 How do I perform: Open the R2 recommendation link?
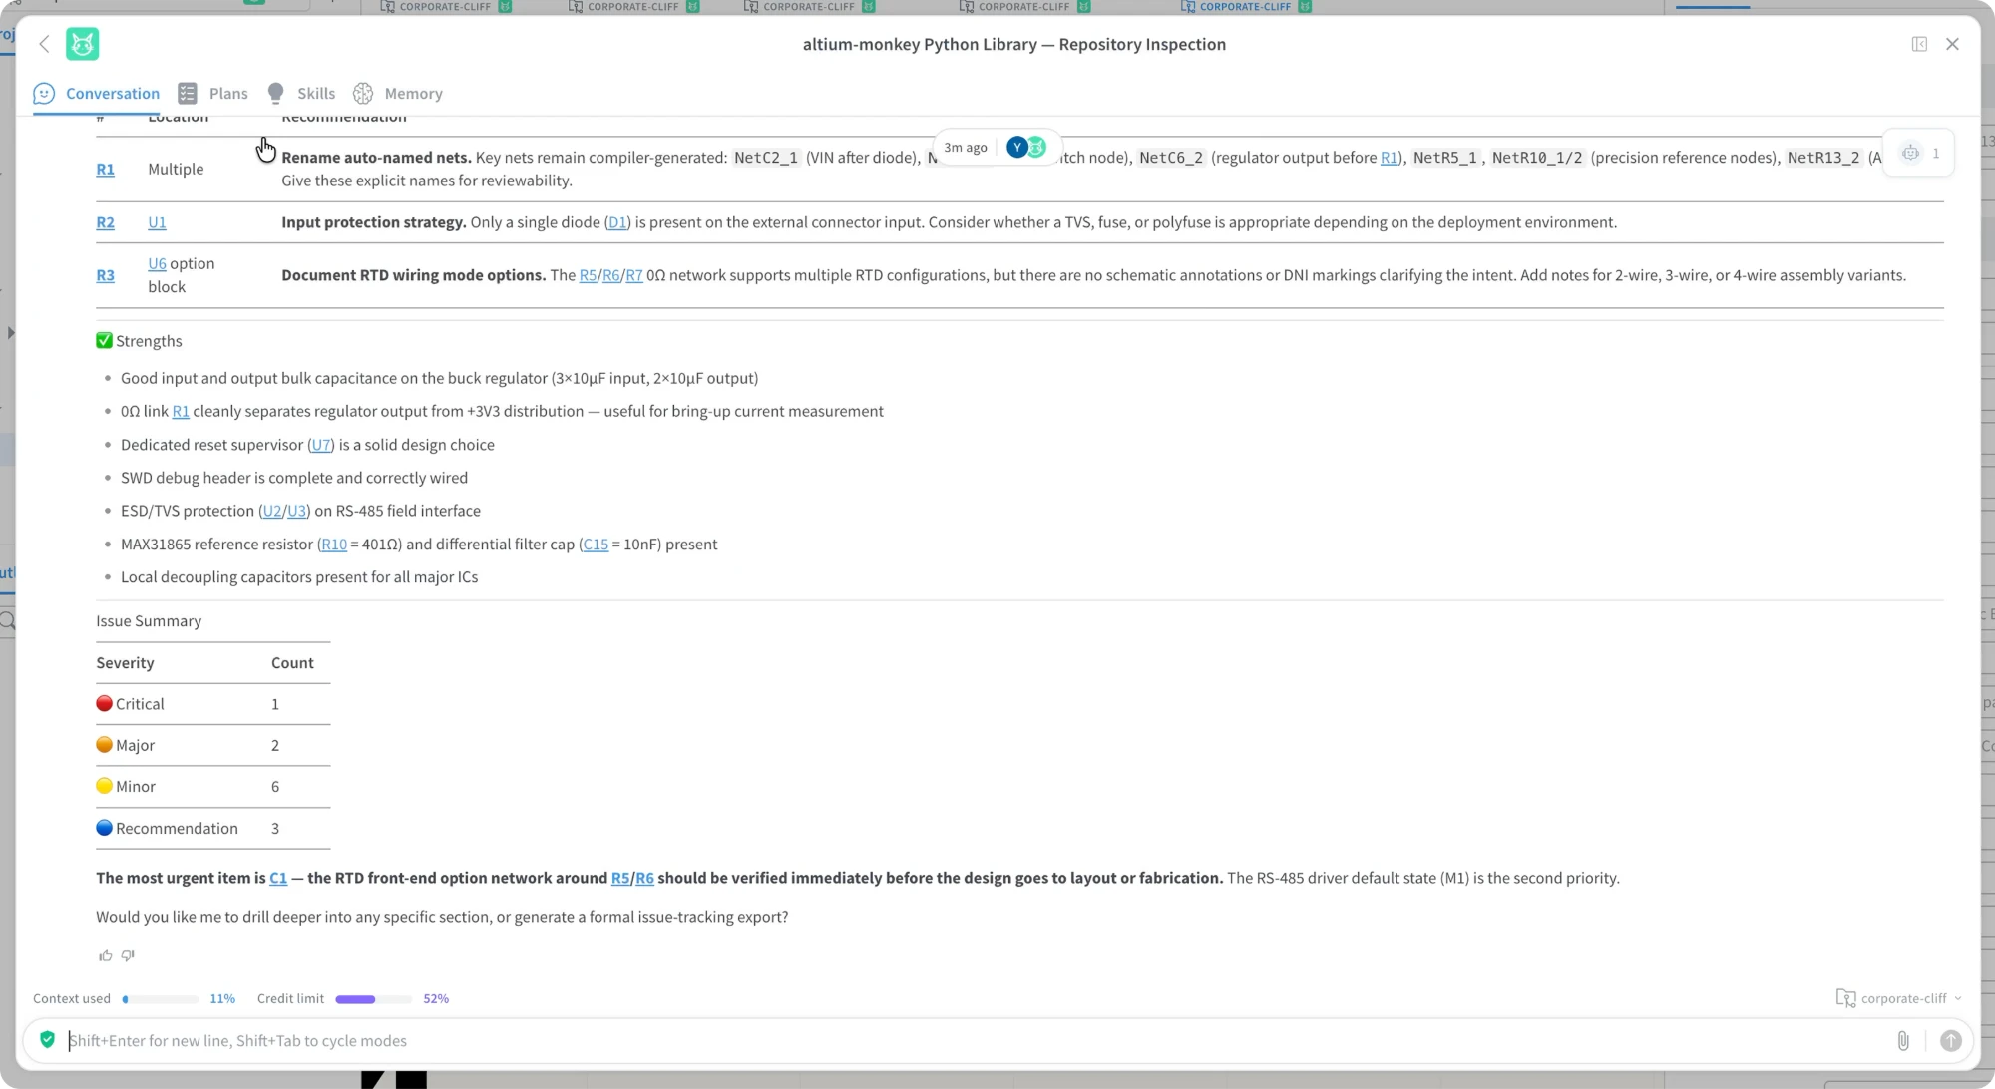coord(105,222)
